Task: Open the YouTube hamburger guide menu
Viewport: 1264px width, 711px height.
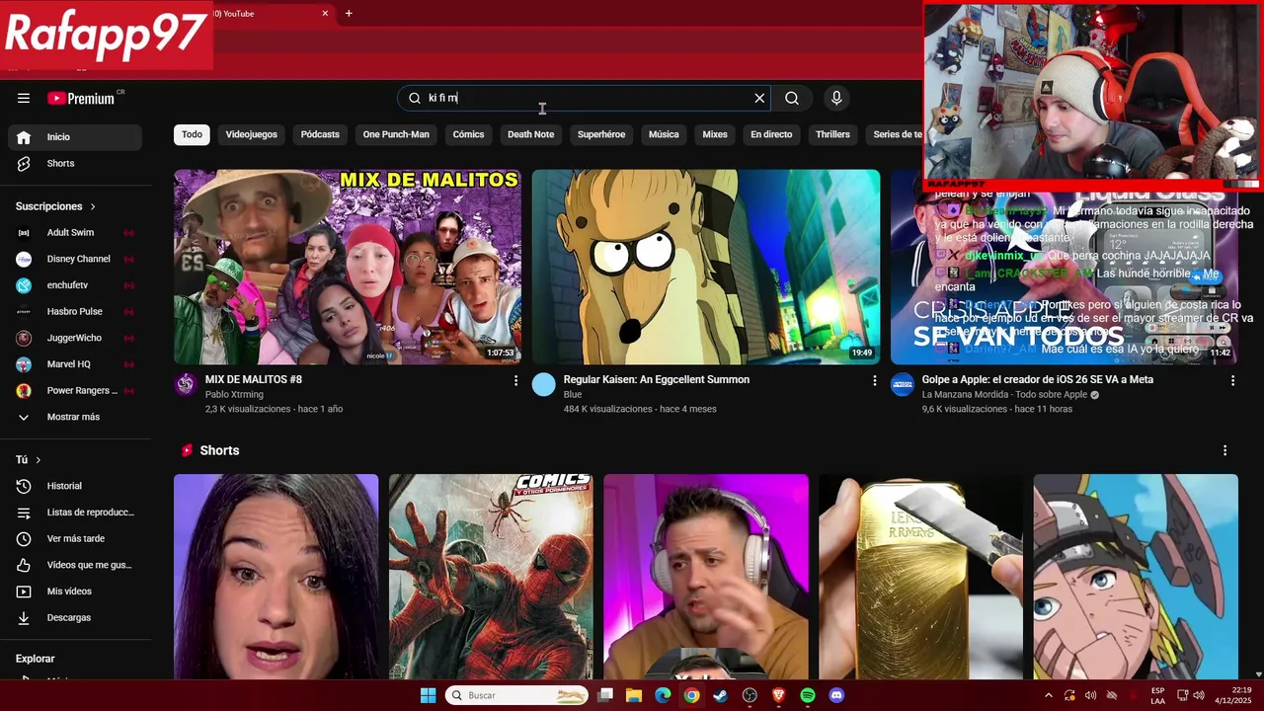Action: pos(24,98)
